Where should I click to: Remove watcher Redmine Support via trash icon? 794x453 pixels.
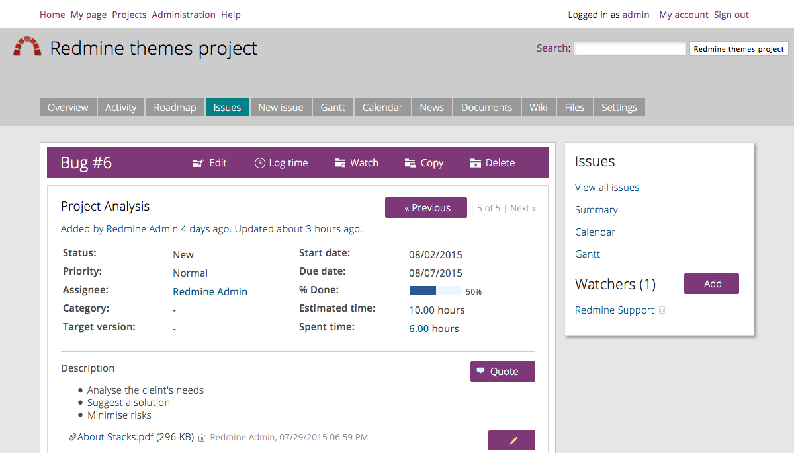pos(662,310)
